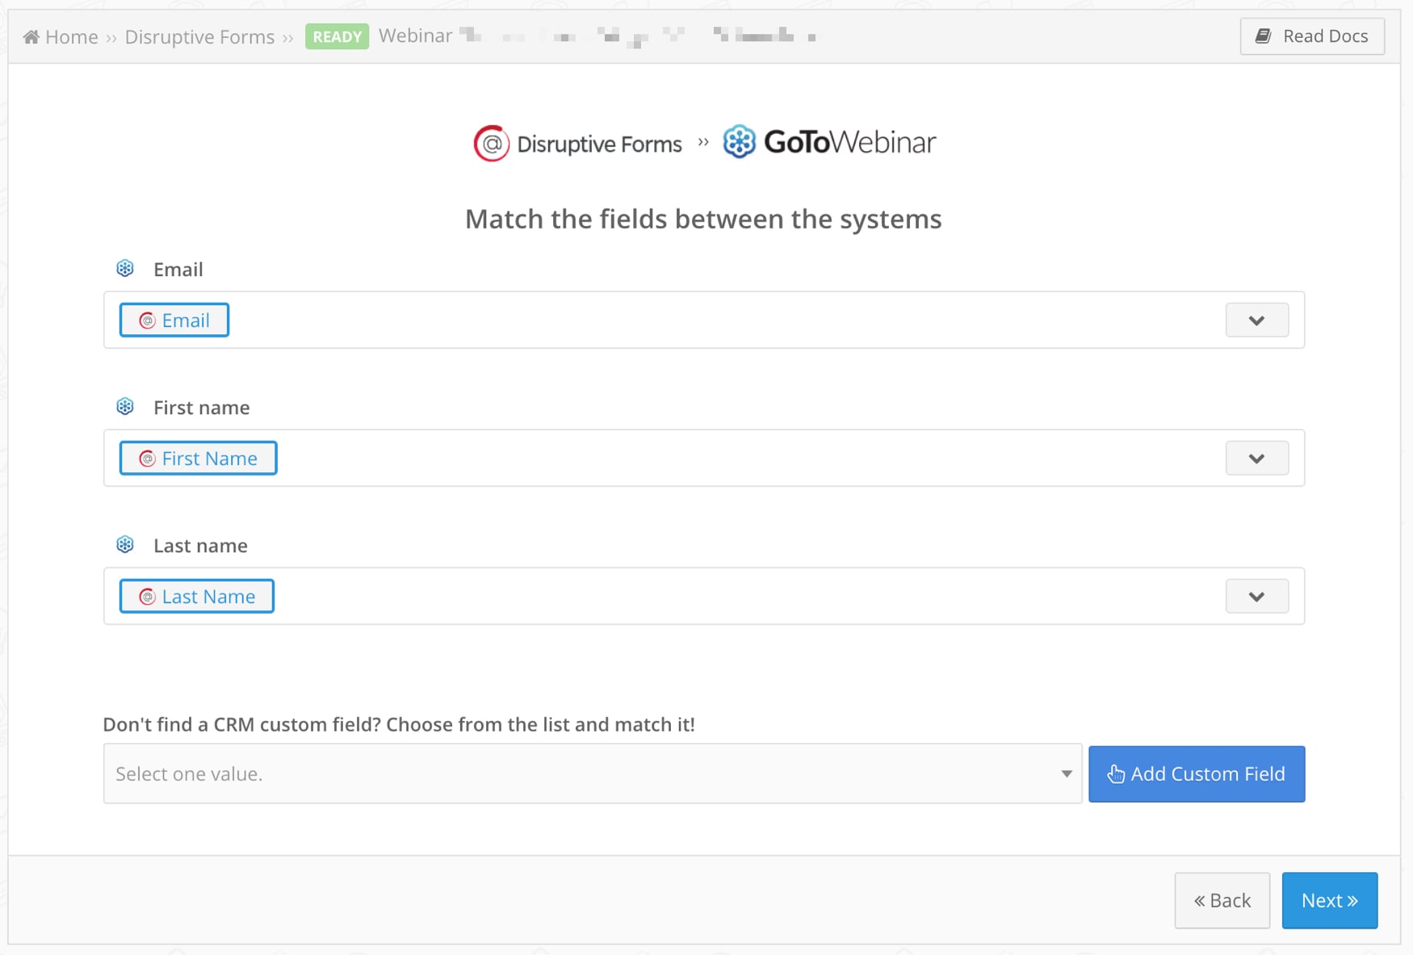Click the Home icon in breadcrumb
1413x956 pixels.
click(x=31, y=37)
